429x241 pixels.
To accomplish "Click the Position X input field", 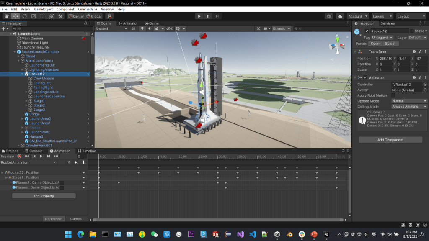I will 385,58.
